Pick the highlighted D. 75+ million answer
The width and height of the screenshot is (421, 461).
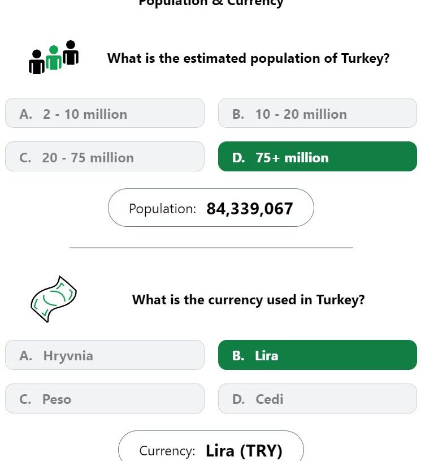click(x=317, y=157)
